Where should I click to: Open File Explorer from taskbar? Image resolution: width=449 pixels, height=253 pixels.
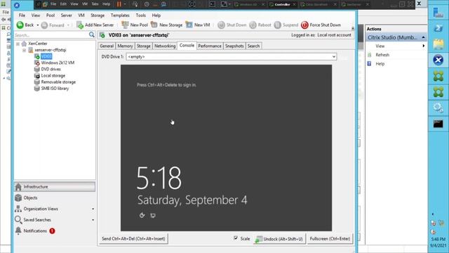pyautogui.click(x=438, y=44)
